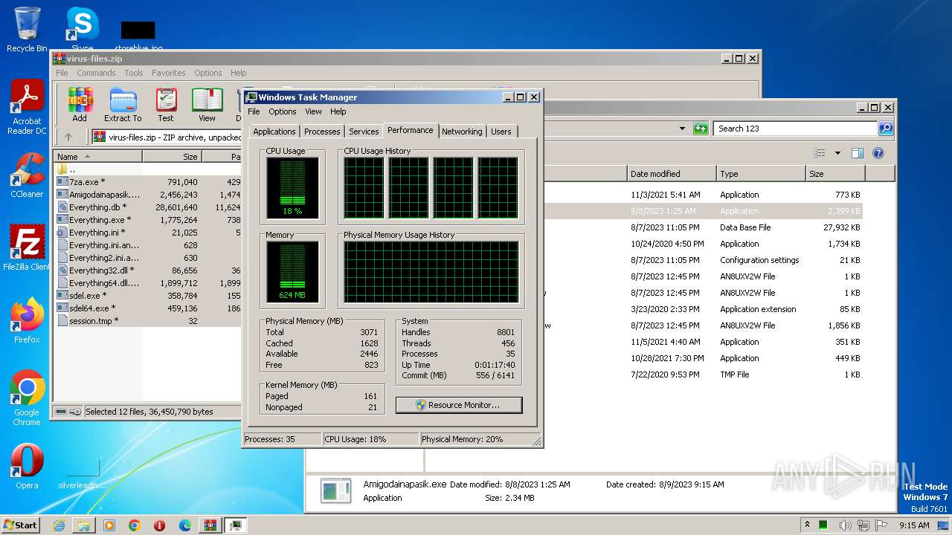Open Task Manager File menu
The image size is (952, 535).
254,111
